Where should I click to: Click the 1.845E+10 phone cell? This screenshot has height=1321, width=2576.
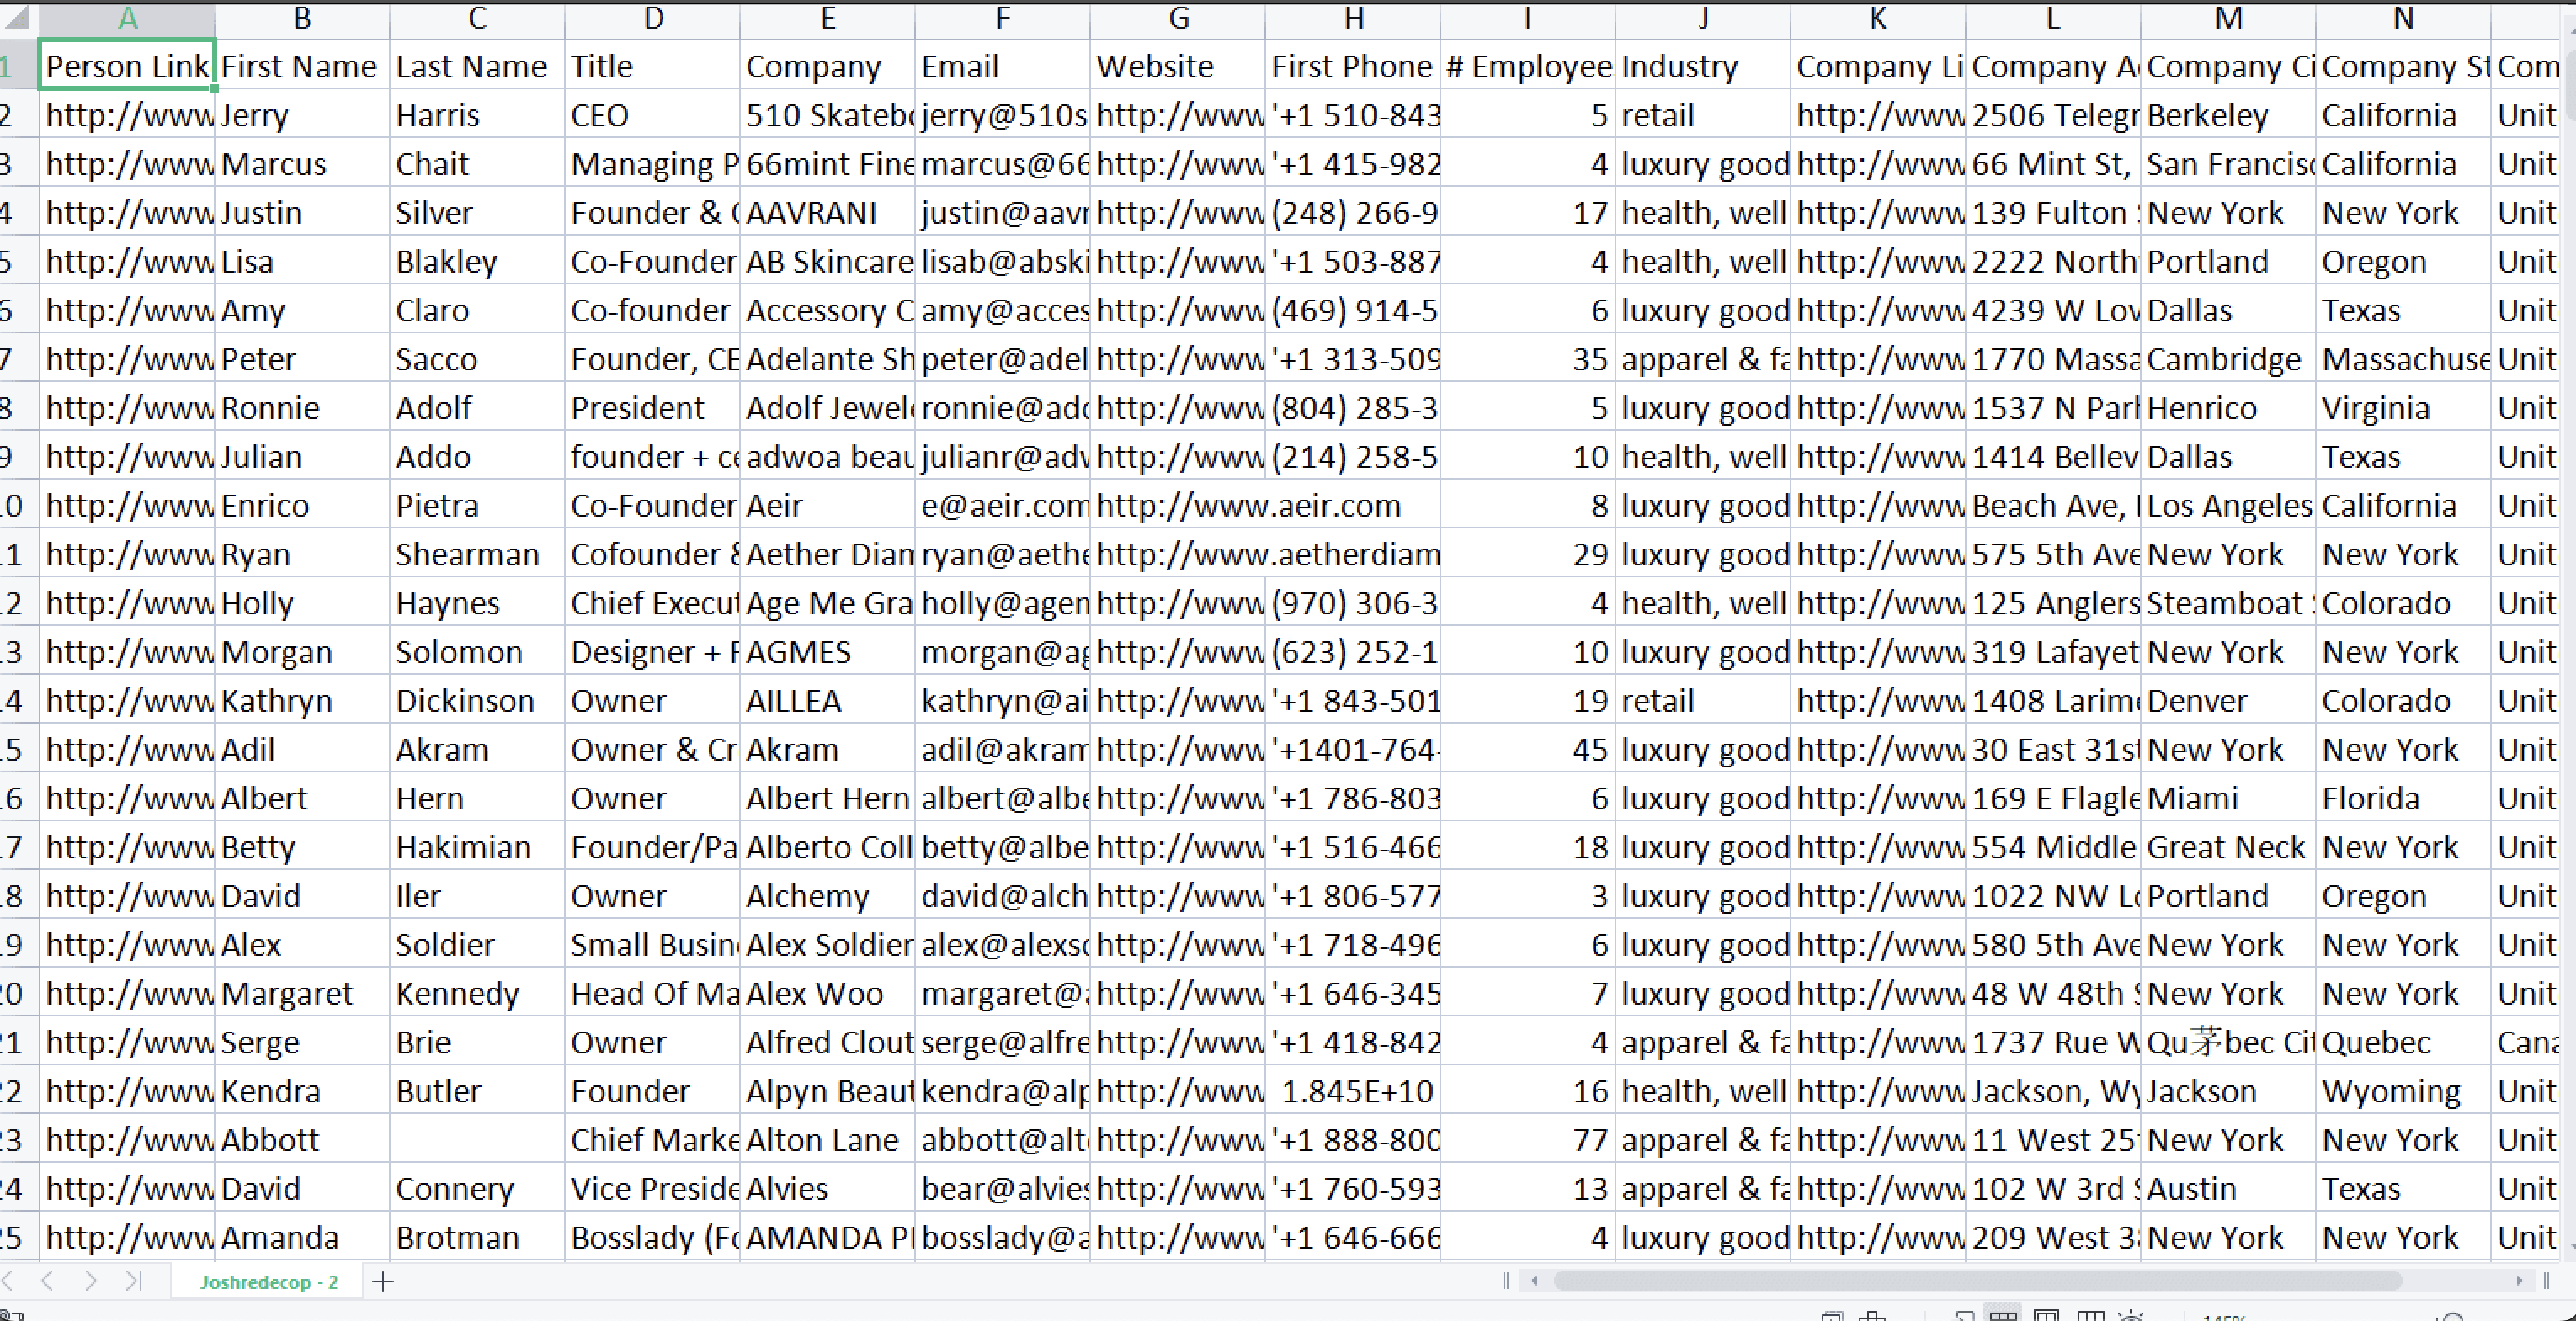pyautogui.click(x=1353, y=1091)
